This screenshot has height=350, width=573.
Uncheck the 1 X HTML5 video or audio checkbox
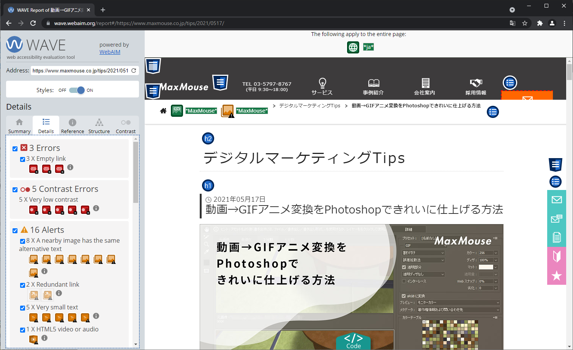[22, 330]
